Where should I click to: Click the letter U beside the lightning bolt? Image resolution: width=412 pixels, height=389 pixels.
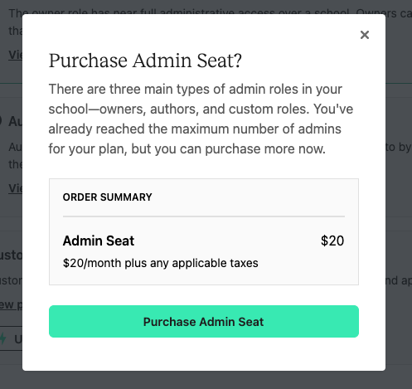coord(18,339)
